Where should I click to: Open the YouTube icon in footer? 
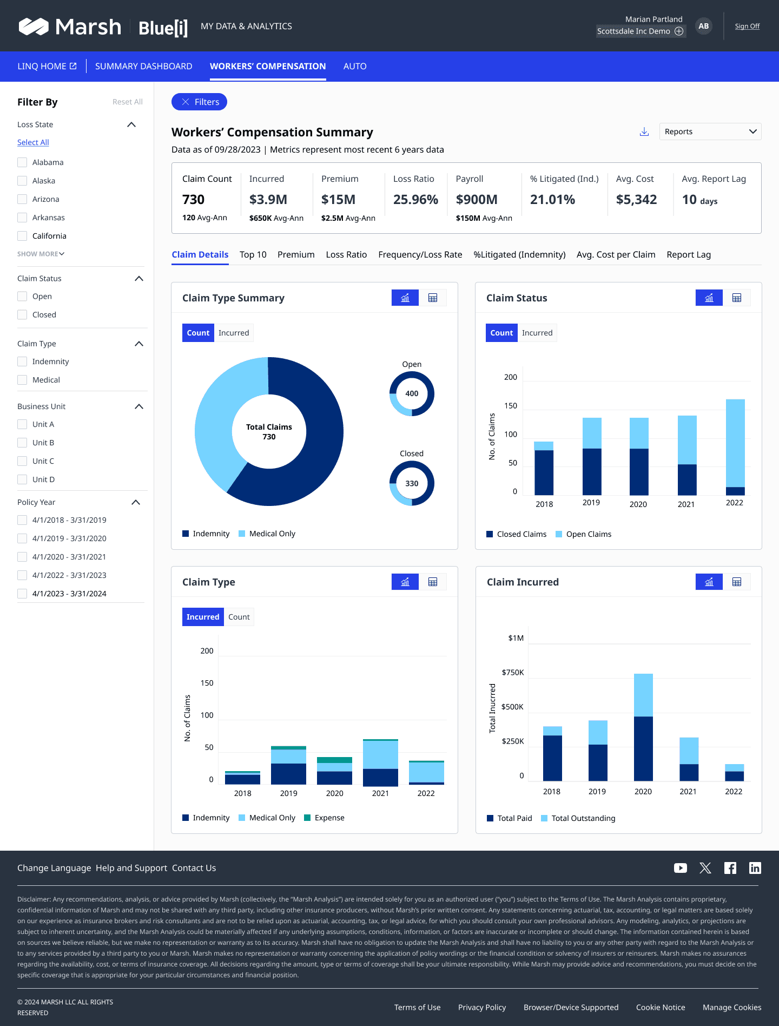coord(681,868)
